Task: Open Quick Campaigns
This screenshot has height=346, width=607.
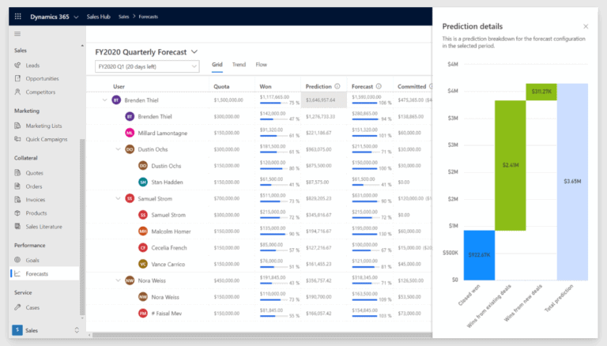Action: (x=47, y=139)
